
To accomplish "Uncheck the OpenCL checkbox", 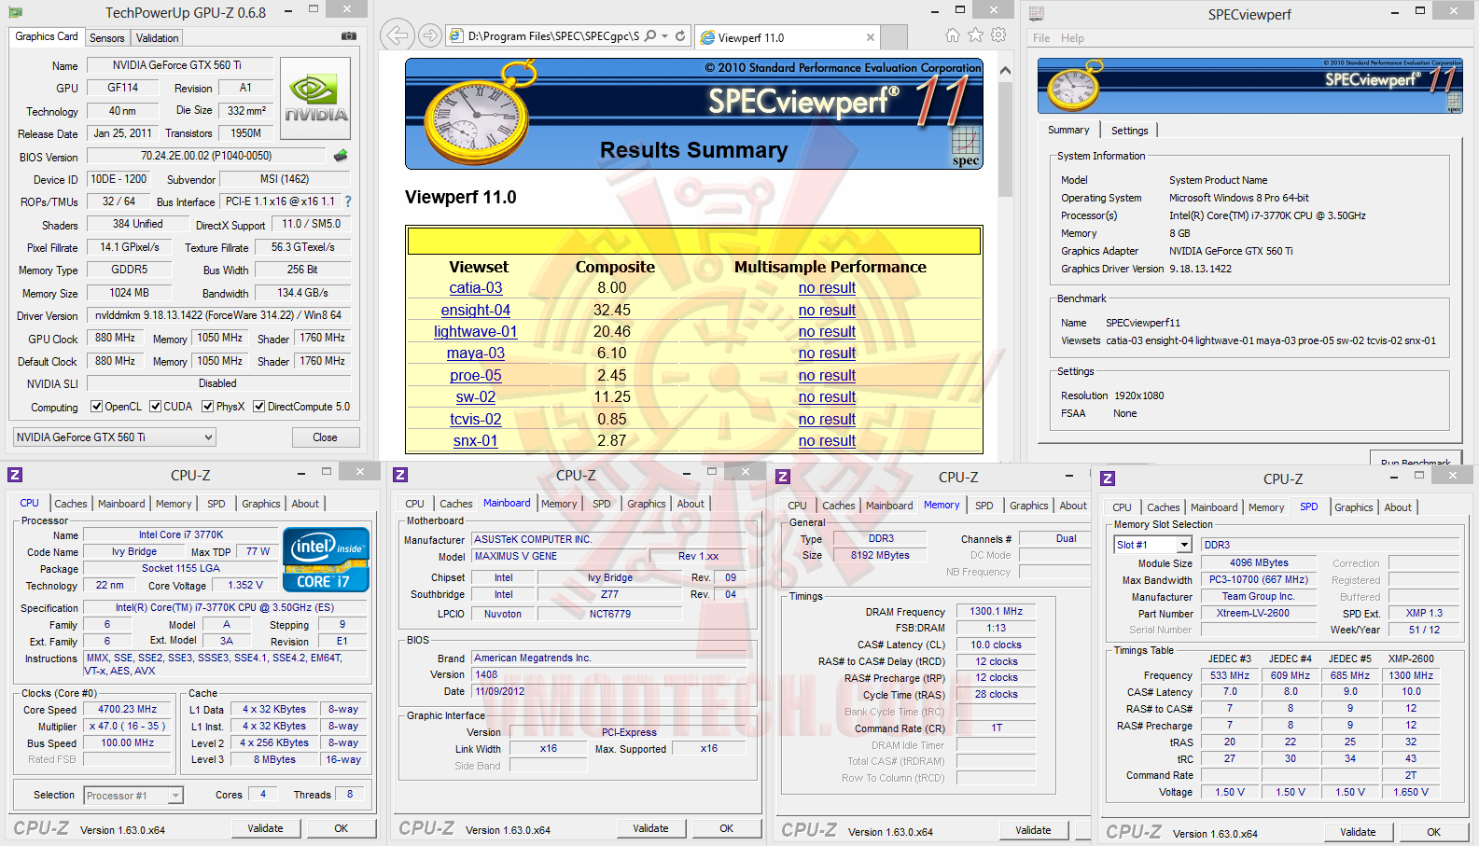I will [x=96, y=407].
